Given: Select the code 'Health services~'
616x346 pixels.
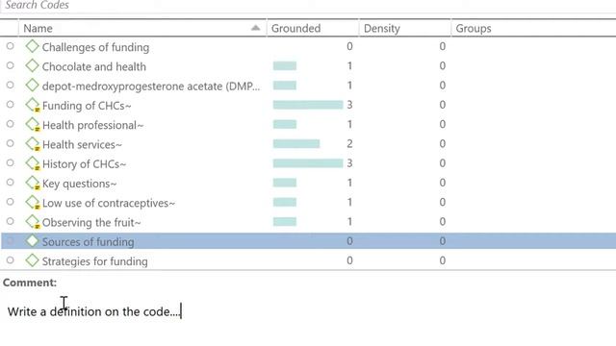Looking at the screenshot, I should 82,145.
